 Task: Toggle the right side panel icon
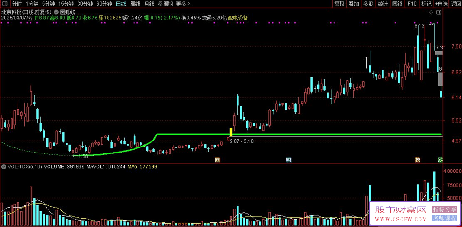click(x=439, y=12)
